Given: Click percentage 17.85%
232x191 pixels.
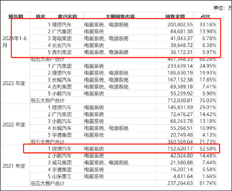Looking at the screenshot, I should pyautogui.click(x=208, y=80).
